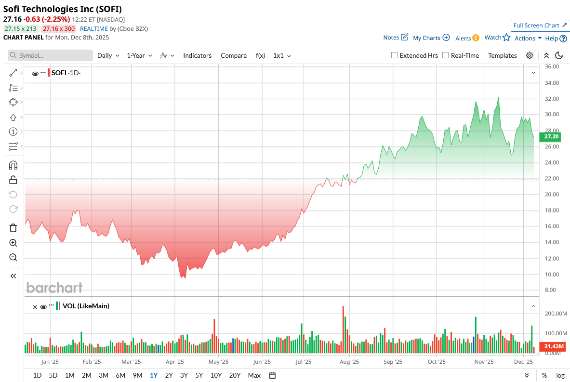The height and width of the screenshot is (382, 570).
Task: Zoom in with the magnifier plus icon
Action: (13, 243)
